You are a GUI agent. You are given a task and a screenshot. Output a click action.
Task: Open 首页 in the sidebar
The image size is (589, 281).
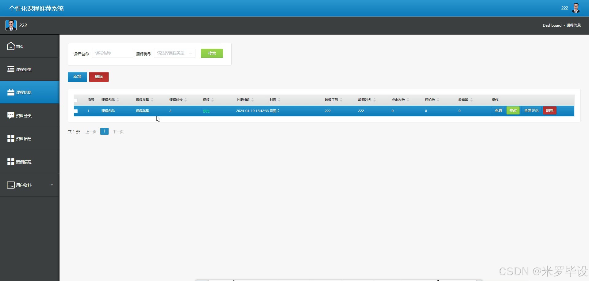click(x=29, y=46)
